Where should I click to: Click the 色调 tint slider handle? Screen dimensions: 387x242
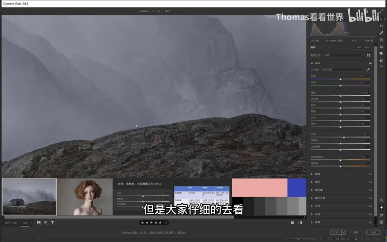pyautogui.click(x=340, y=85)
